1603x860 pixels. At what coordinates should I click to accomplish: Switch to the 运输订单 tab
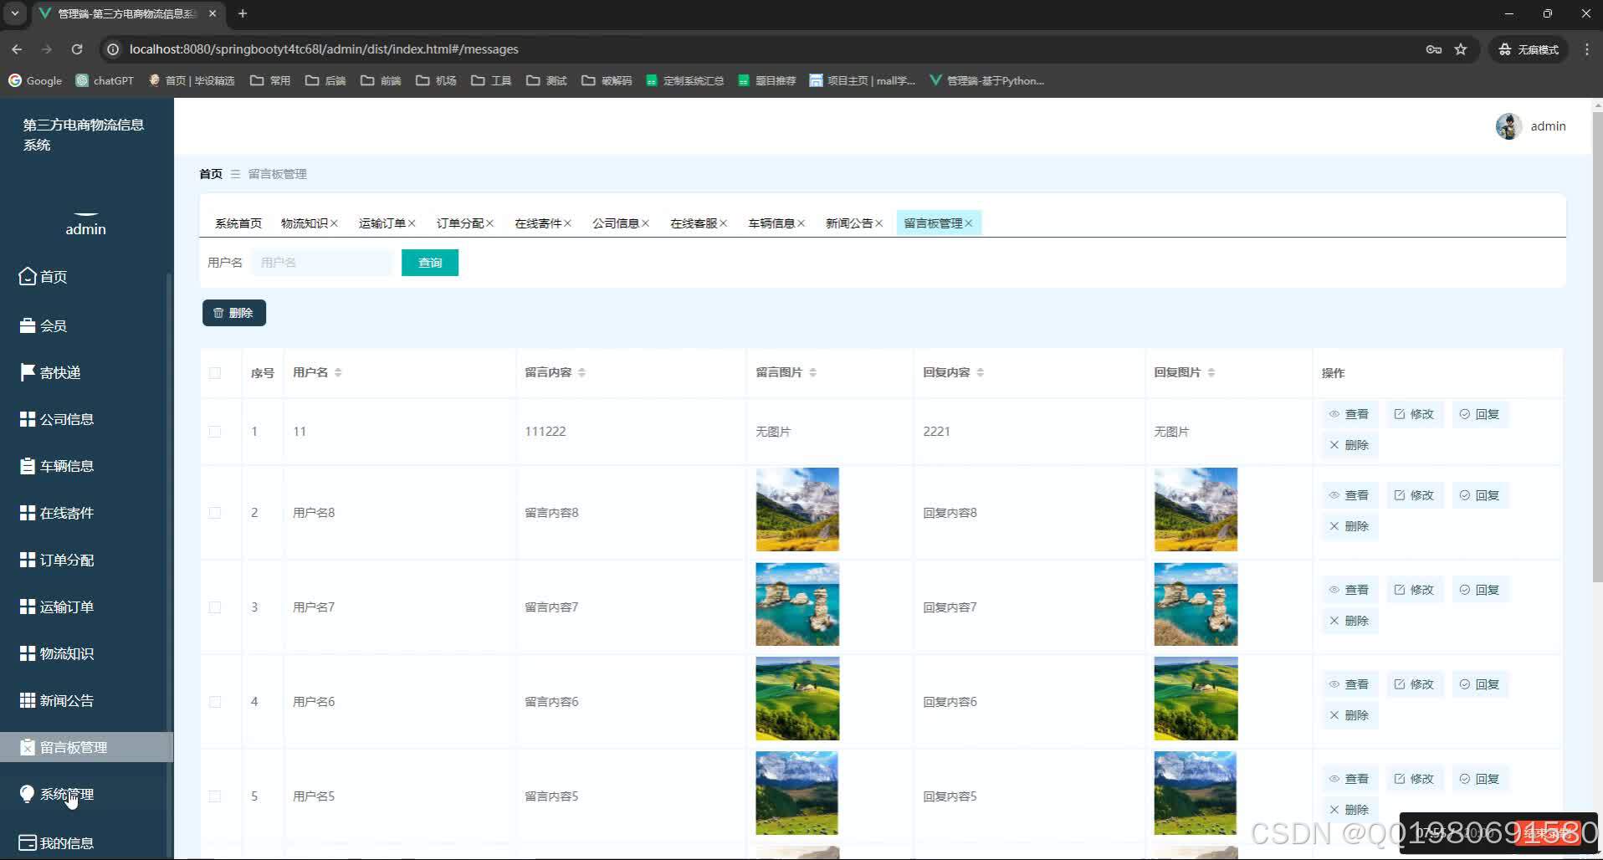click(382, 223)
